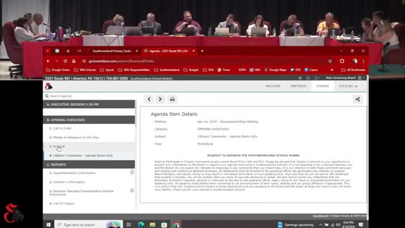Open the All Bookmarks folder
405x228 pixels.
(353, 70)
